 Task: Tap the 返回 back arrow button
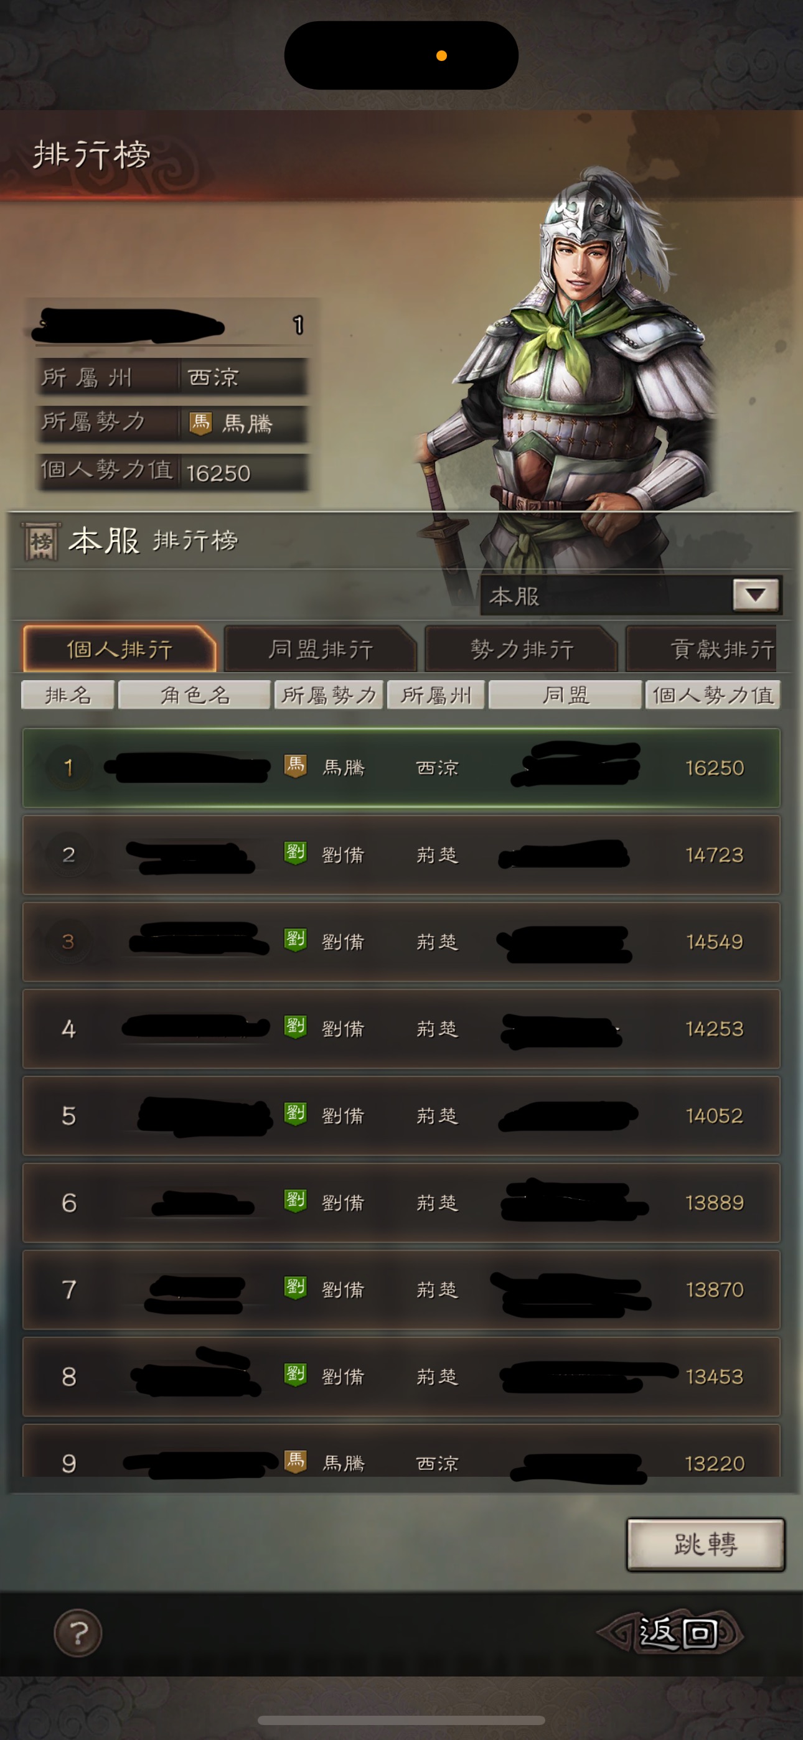pyautogui.click(x=671, y=1634)
